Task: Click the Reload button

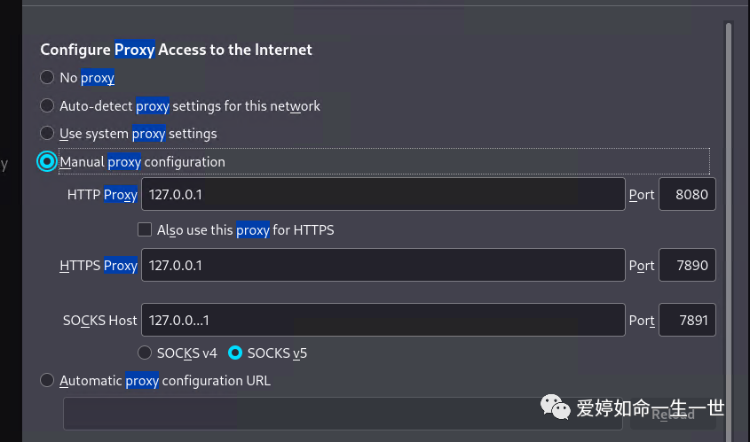Action: pyautogui.click(x=673, y=414)
